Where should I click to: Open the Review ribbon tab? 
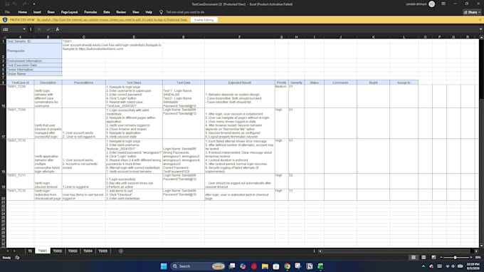coord(121,12)
